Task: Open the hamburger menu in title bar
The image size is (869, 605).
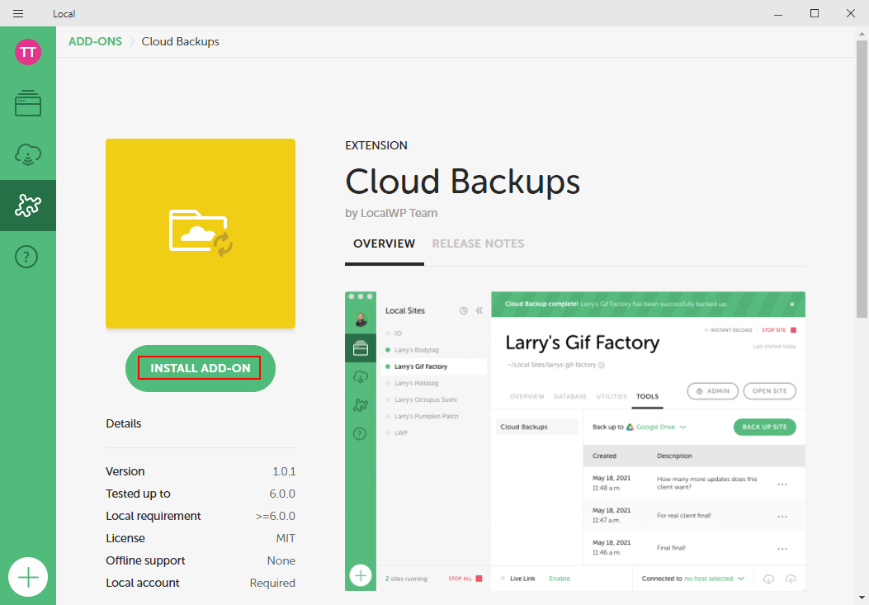Action: point(17,13)
